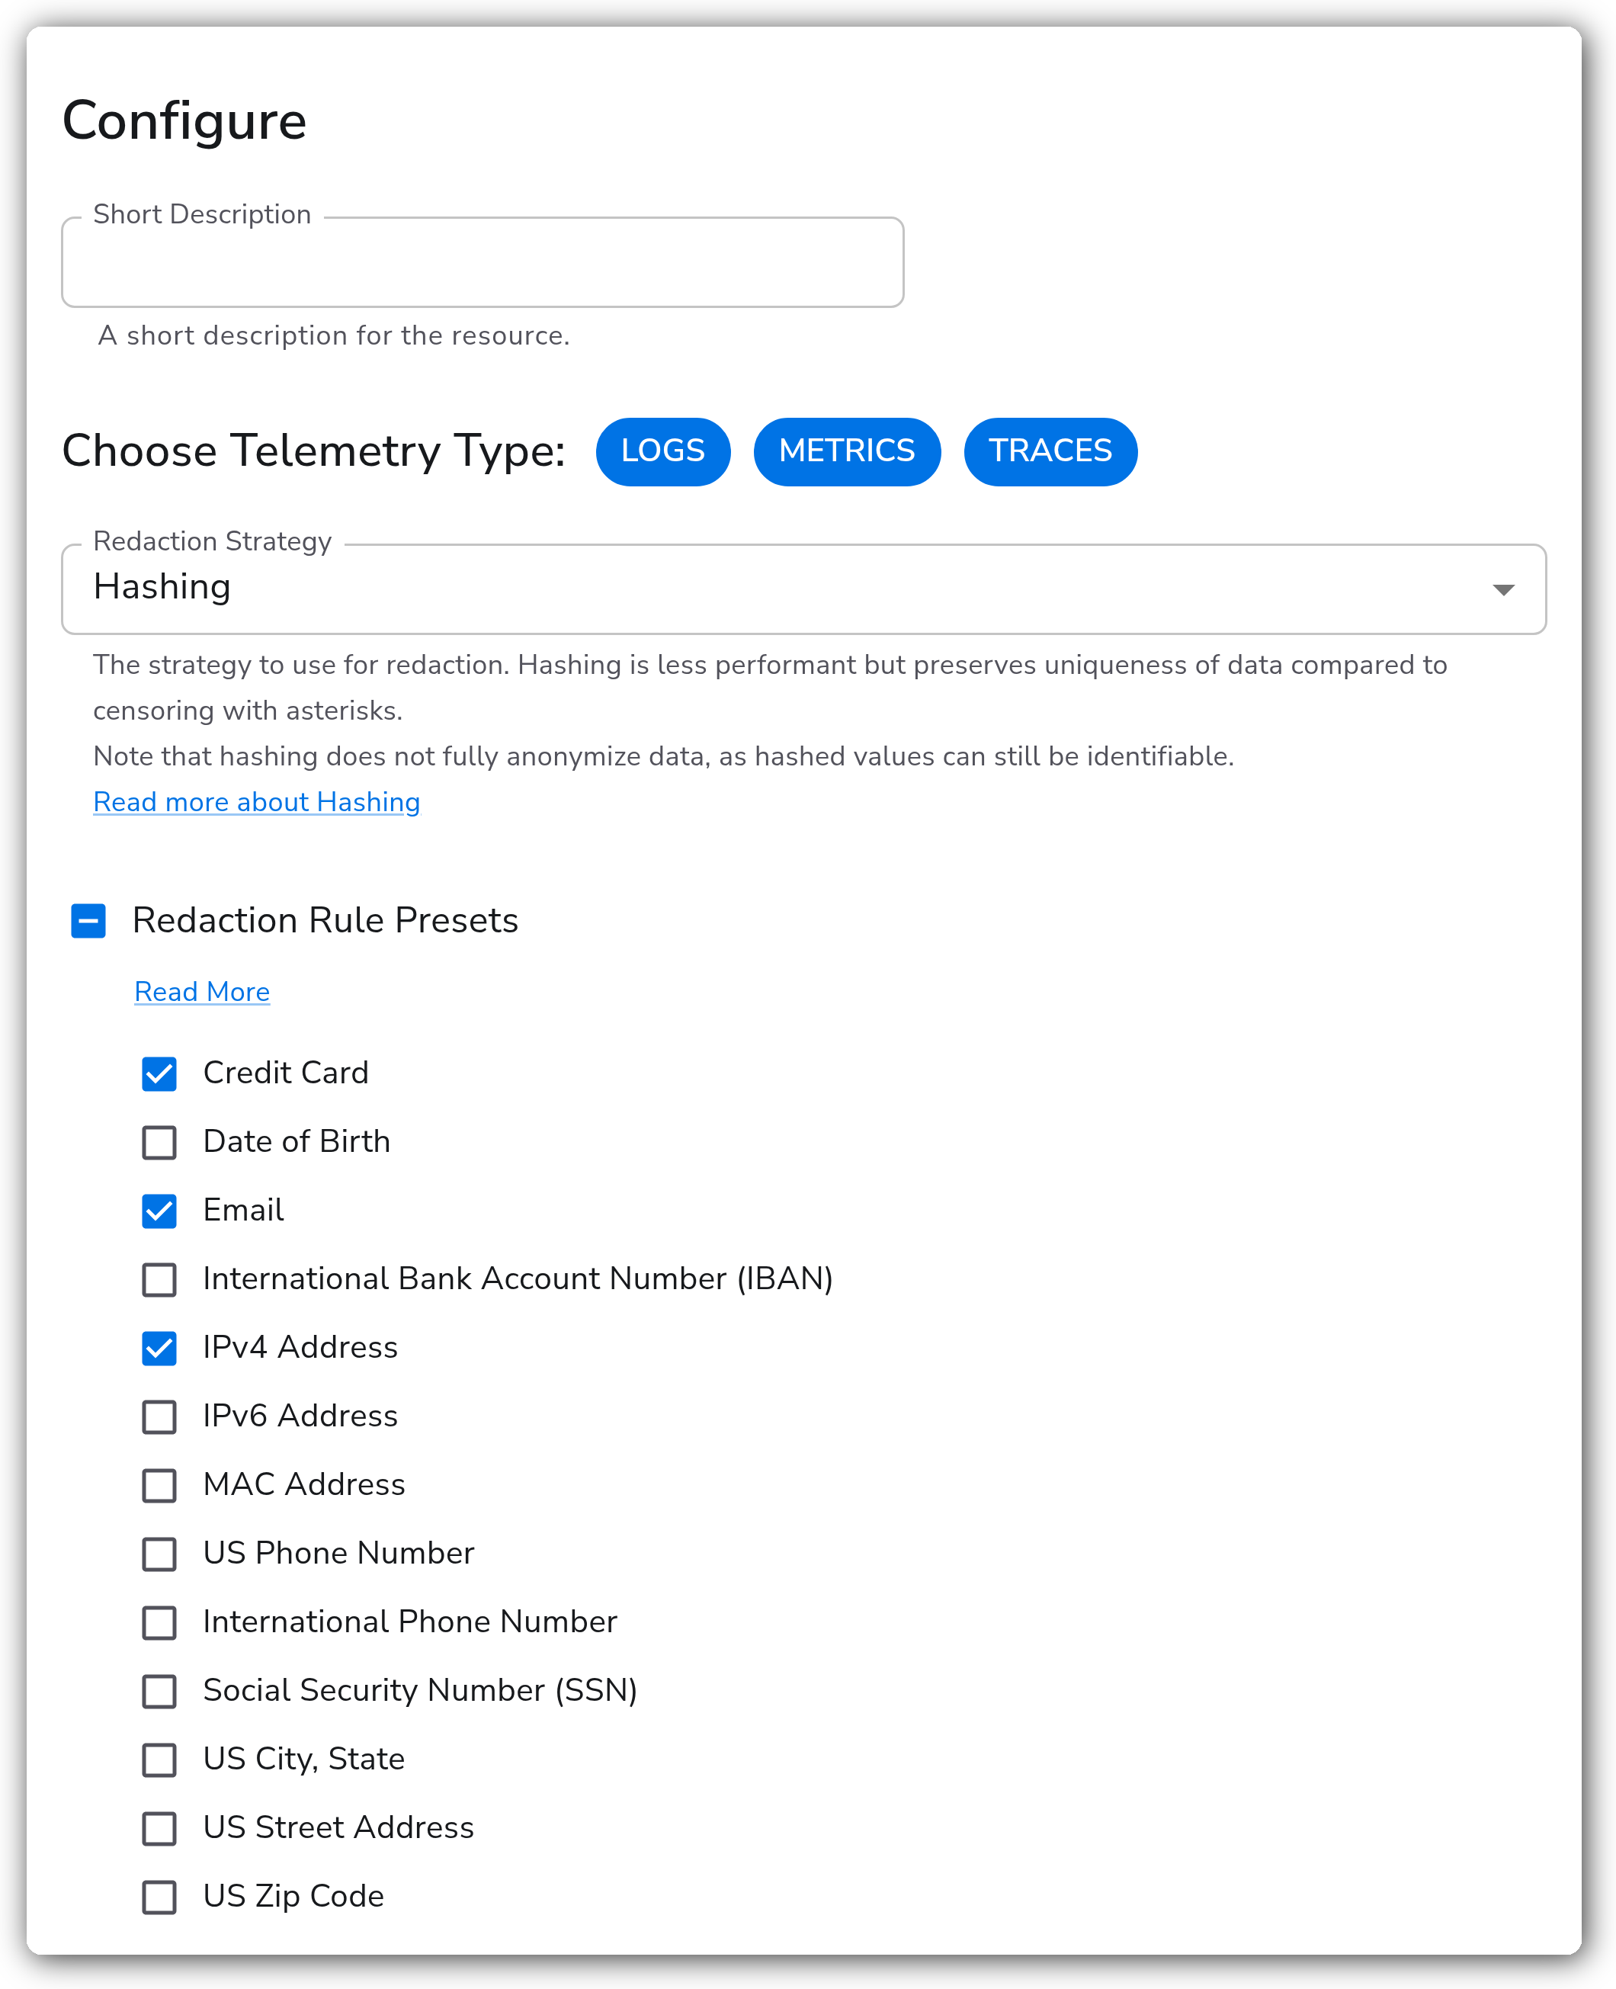The image size is (1616, 1989).
Task: Click the 'A short description for the resource.' helper text
Action: 333,335
